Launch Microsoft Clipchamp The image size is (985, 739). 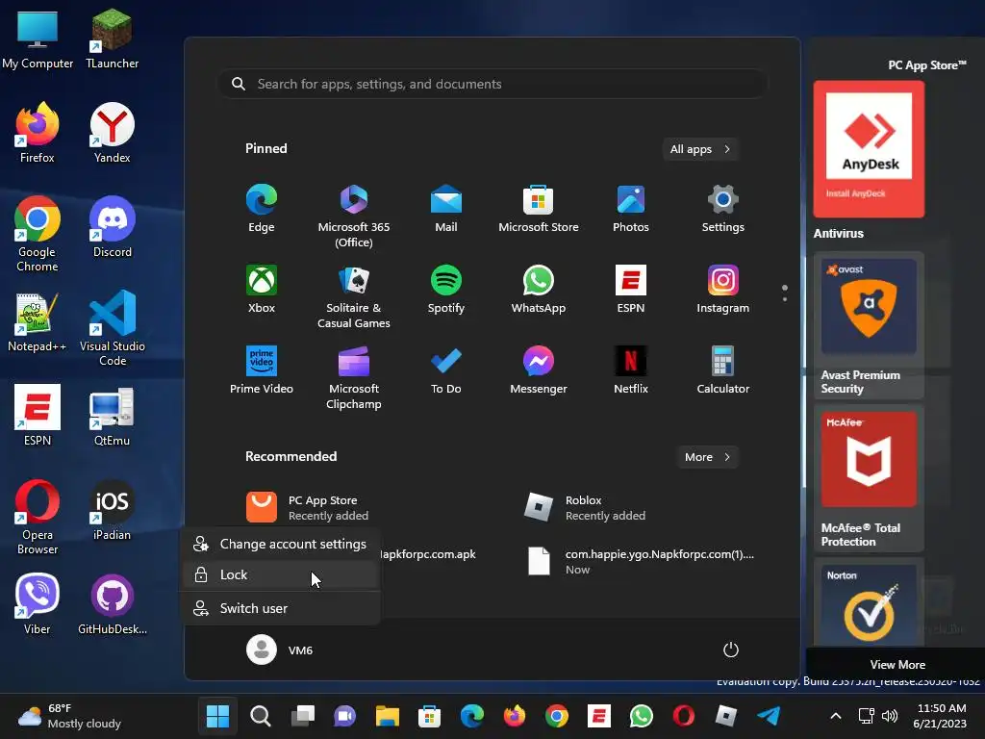[354, 377]
